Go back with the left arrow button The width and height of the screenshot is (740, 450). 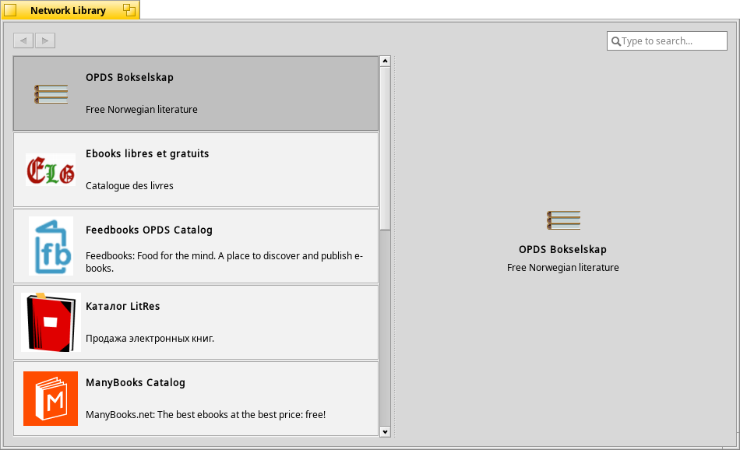pos(23,40)
